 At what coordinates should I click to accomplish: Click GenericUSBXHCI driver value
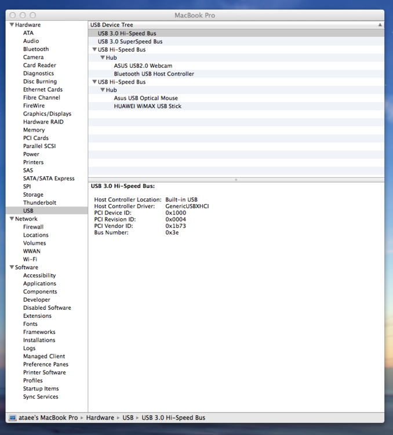(x=187, y=206)
